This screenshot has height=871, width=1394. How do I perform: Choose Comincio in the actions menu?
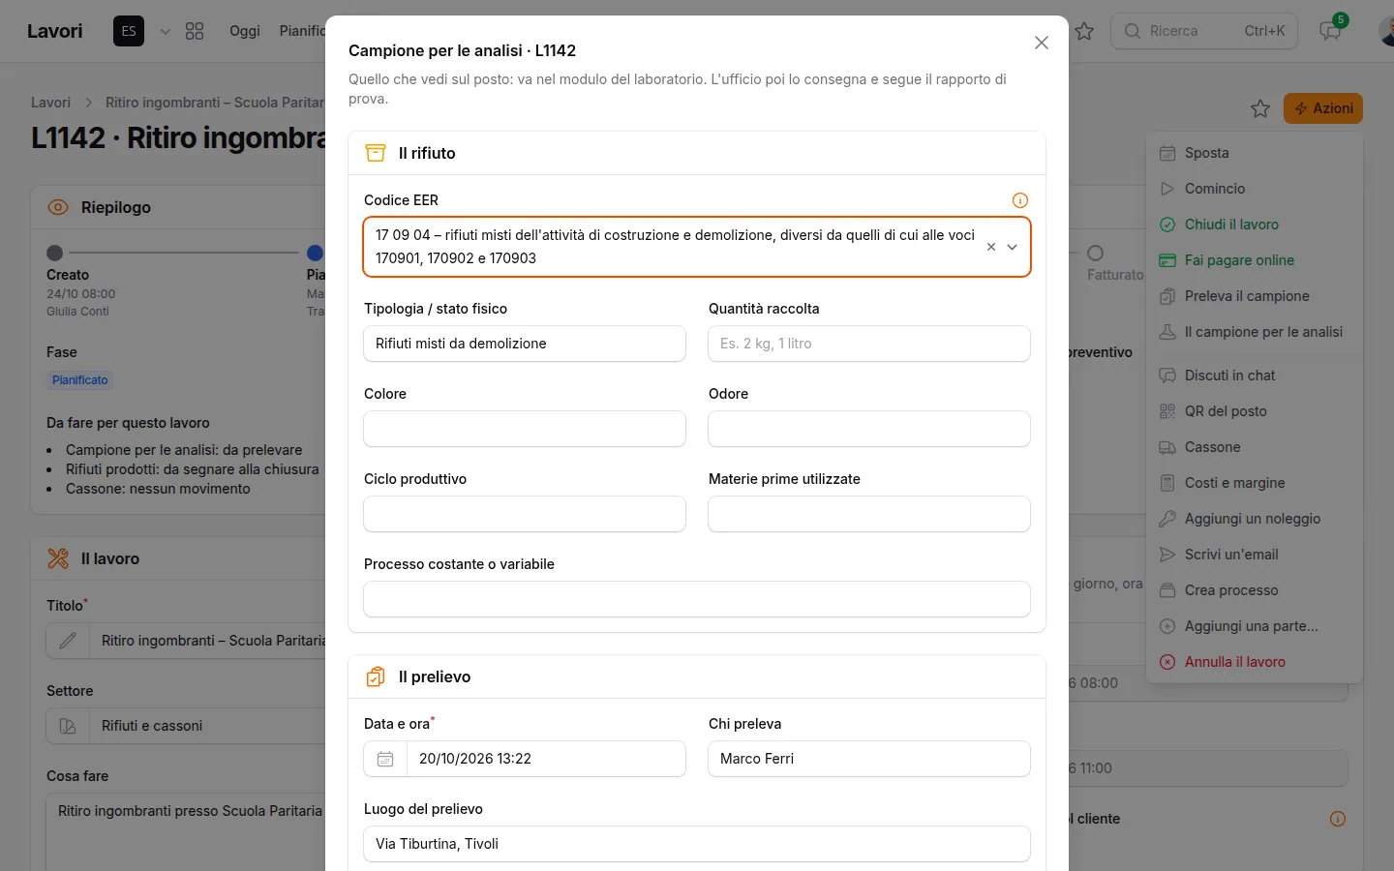[1255, 189]
